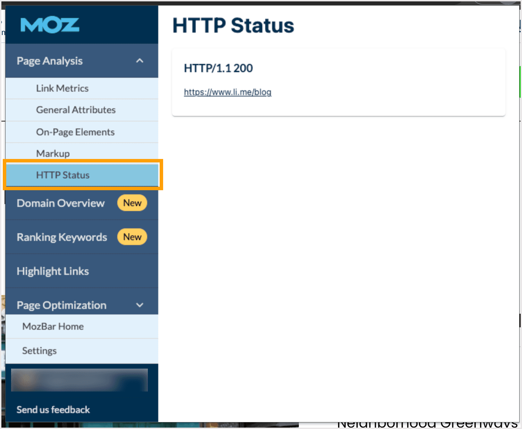Open the https://www.li.me/blog link
The width and height of the screenshot is (522, 429).
[228, 92]
